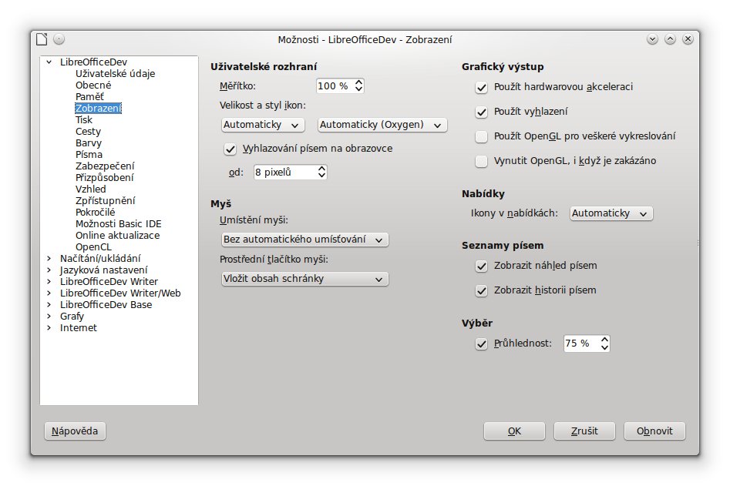Open the Ikony v nabídkách dropdown
This screenshot has height=486, width=730.
[611, 213]
